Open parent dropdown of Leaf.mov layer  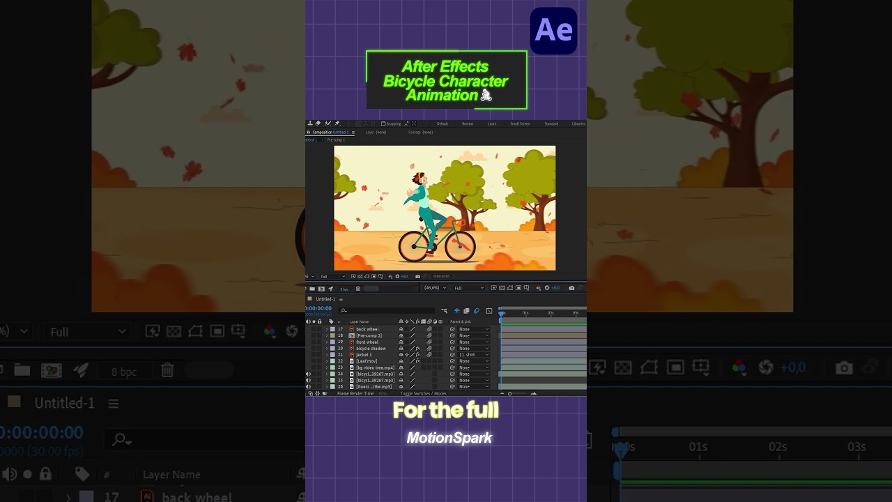474,361
